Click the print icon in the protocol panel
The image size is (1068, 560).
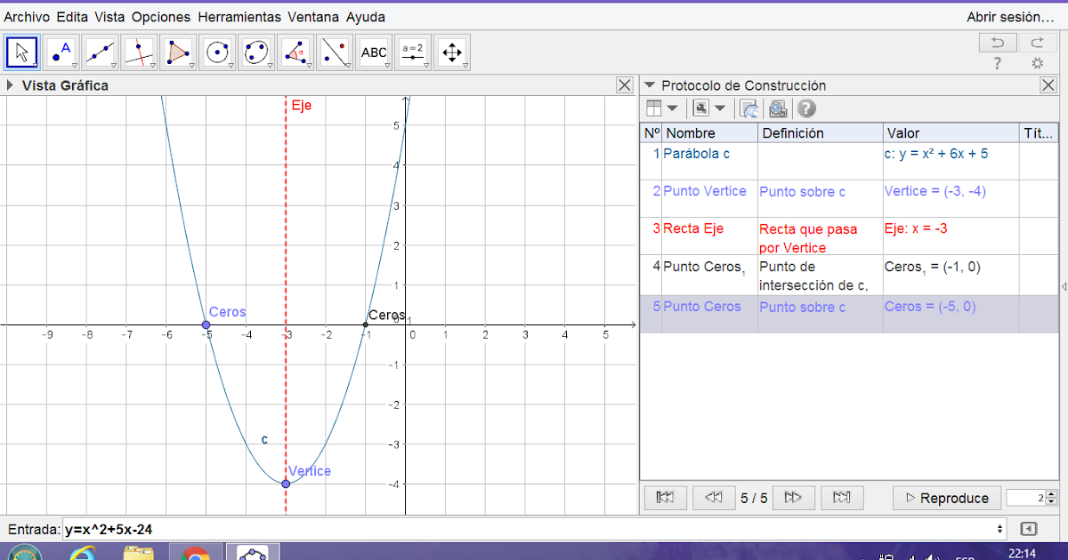pyautogui.click(x=776, y=107)
